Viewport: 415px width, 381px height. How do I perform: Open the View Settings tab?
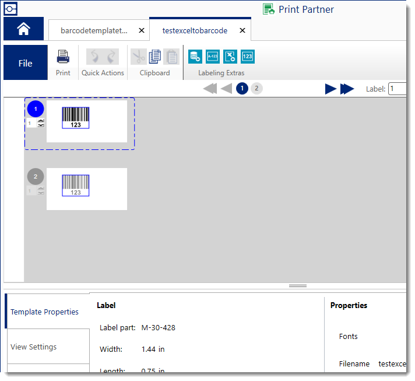(x=48, y=347)
